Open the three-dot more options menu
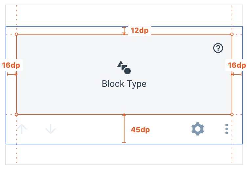 click(227, 129)
